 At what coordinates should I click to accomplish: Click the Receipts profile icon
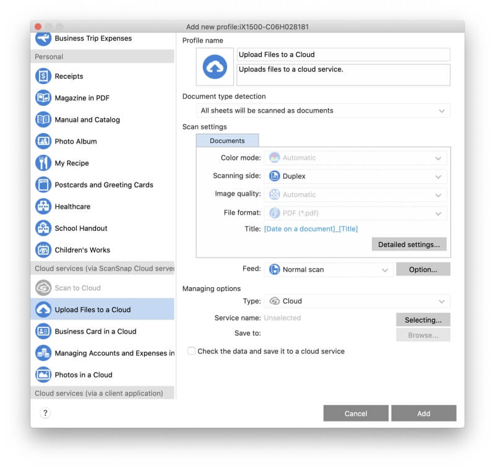(43, 76)
